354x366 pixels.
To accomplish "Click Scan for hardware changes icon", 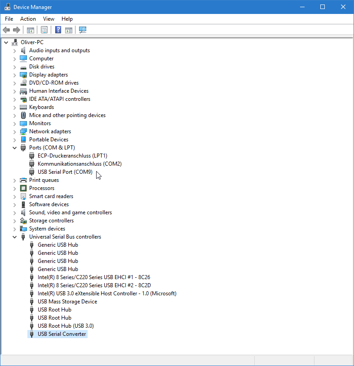I will tap(83, 30).
